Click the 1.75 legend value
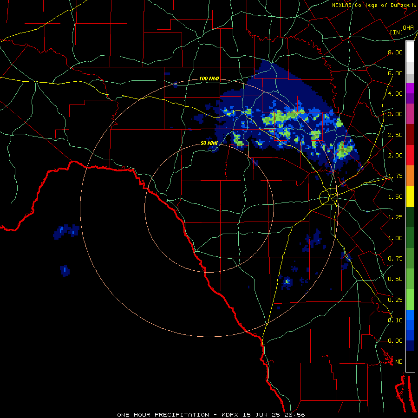The height and width of the screenshot is (418, 418). click(395, 176)
